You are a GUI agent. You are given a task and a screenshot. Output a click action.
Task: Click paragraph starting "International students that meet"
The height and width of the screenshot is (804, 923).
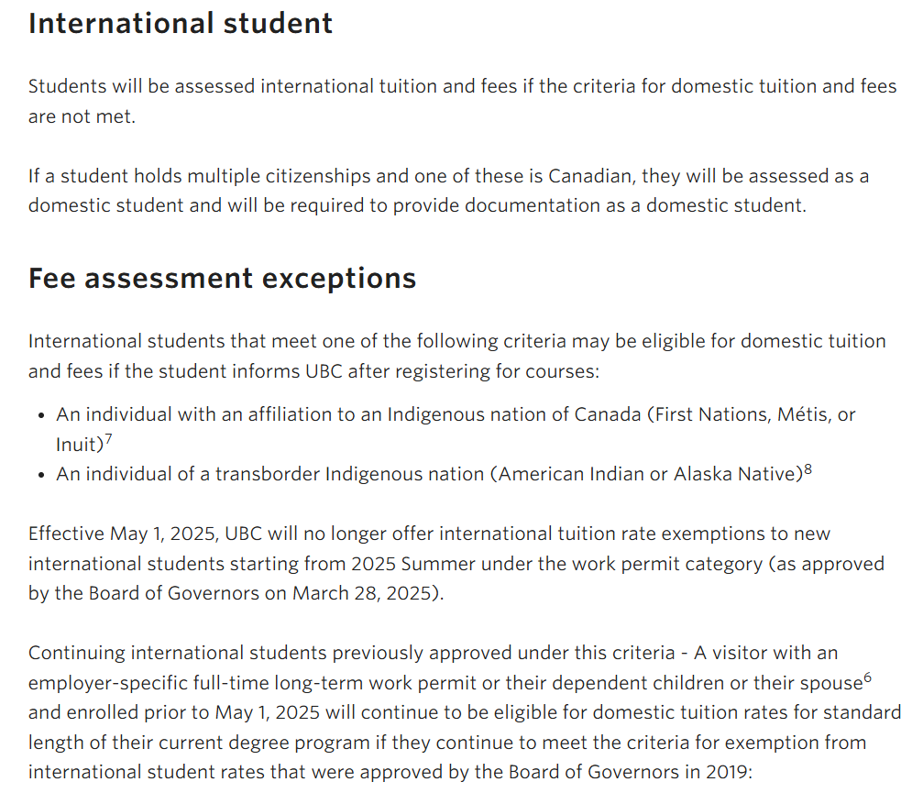coord(456,356)
